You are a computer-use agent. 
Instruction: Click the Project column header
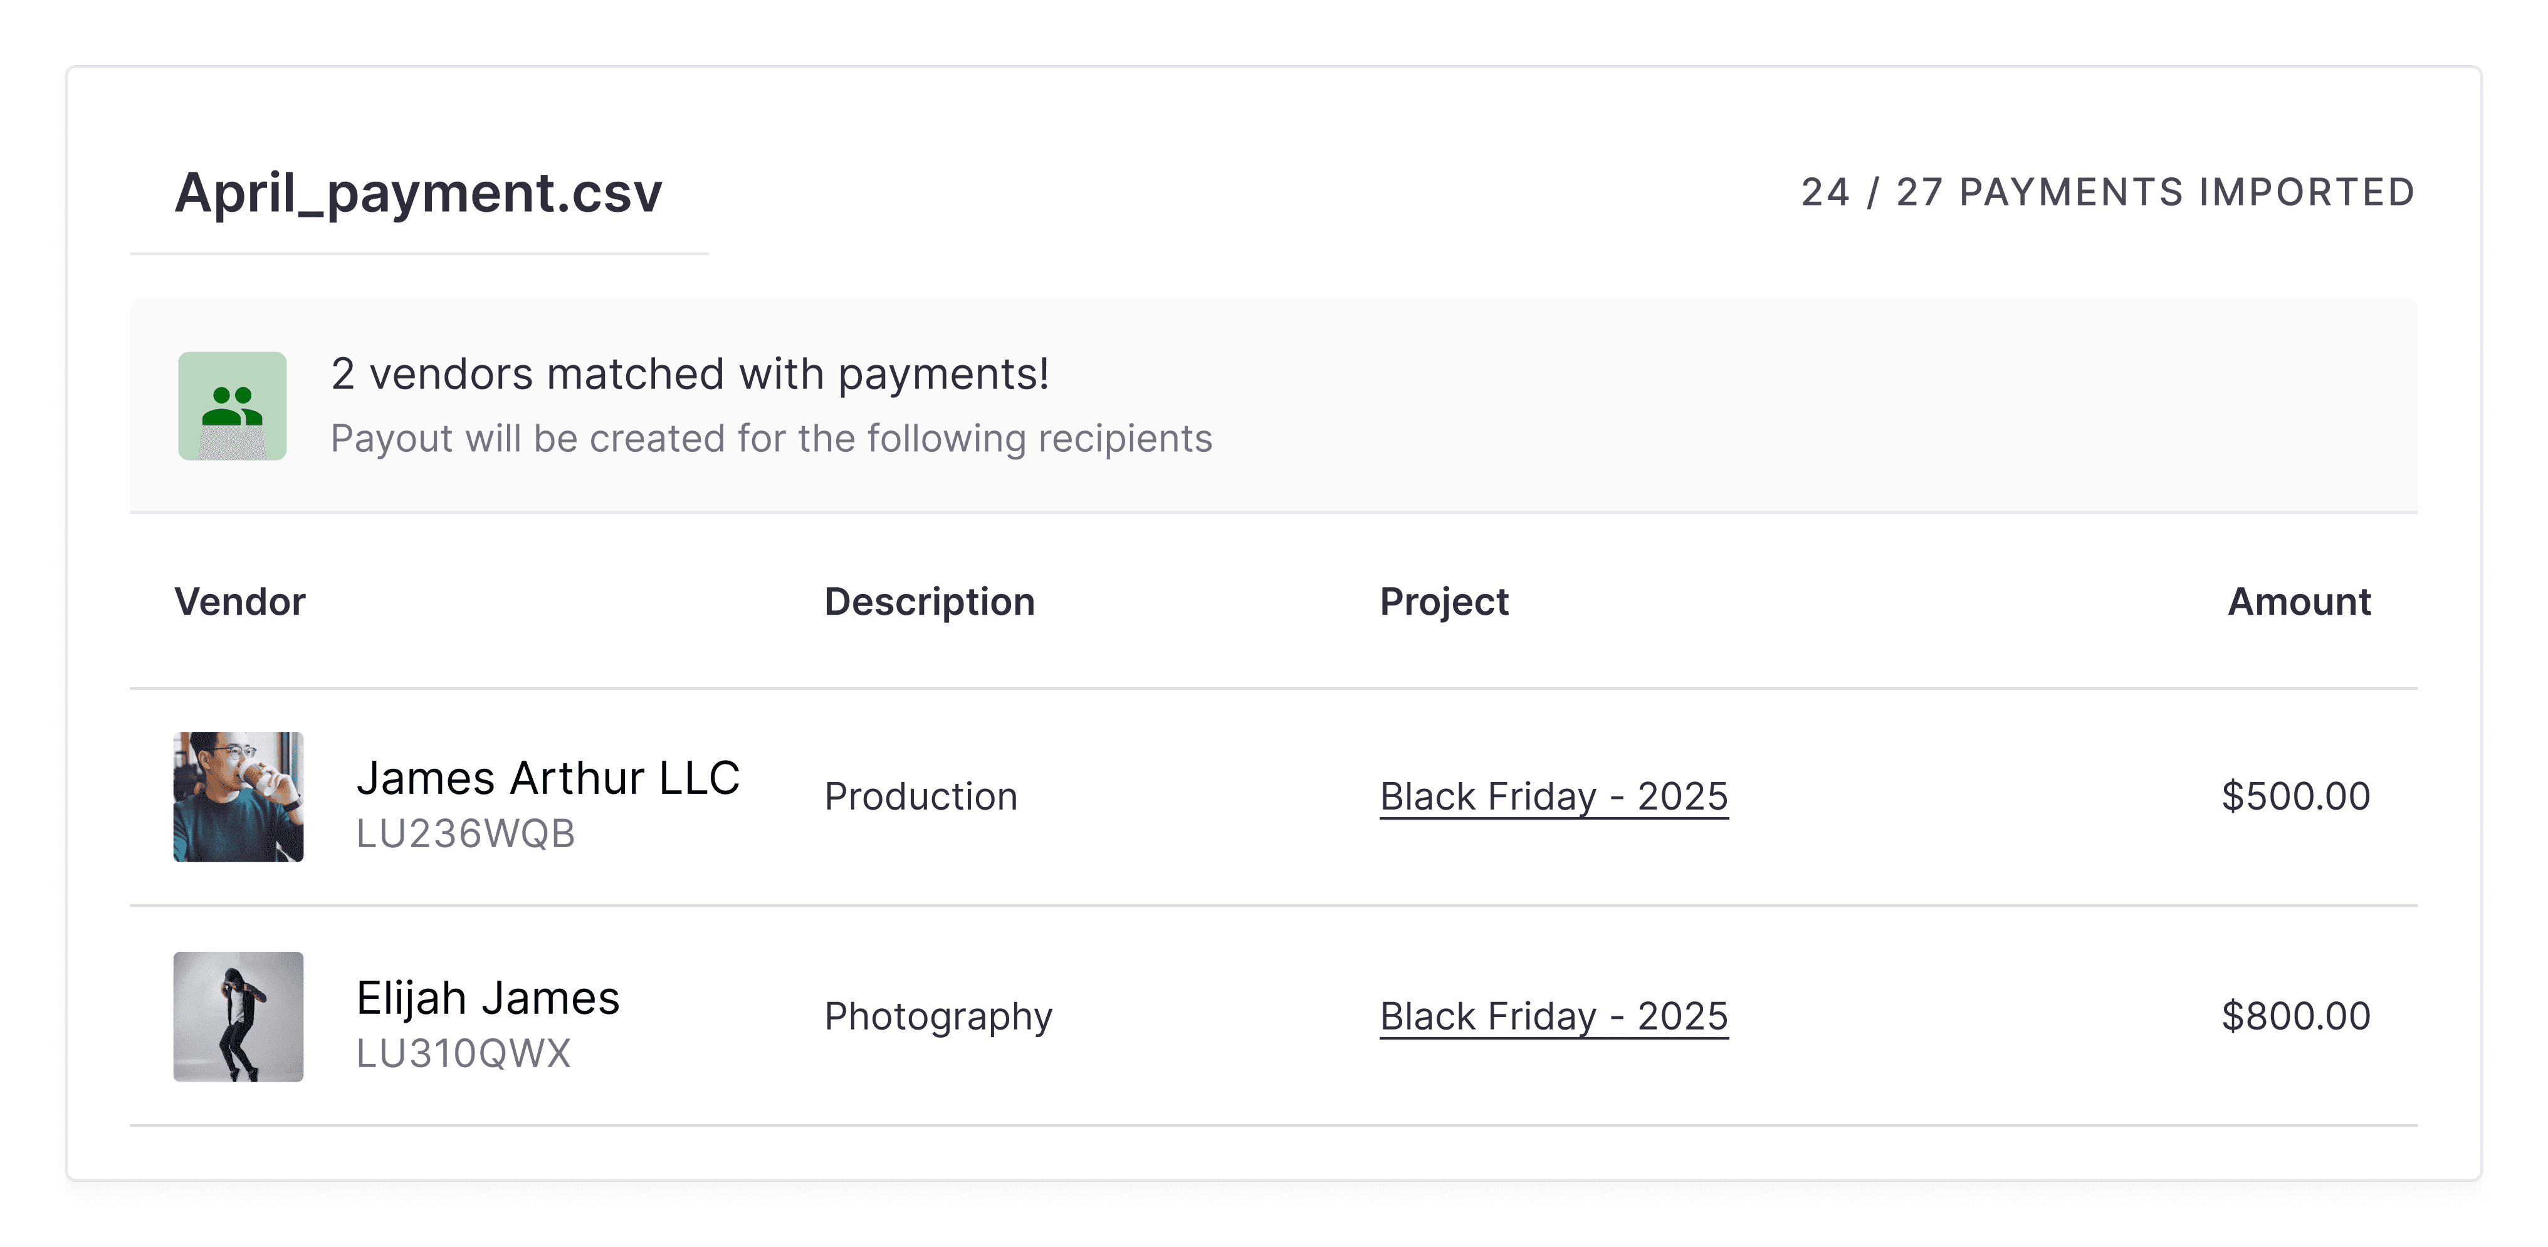(1444, 601)
